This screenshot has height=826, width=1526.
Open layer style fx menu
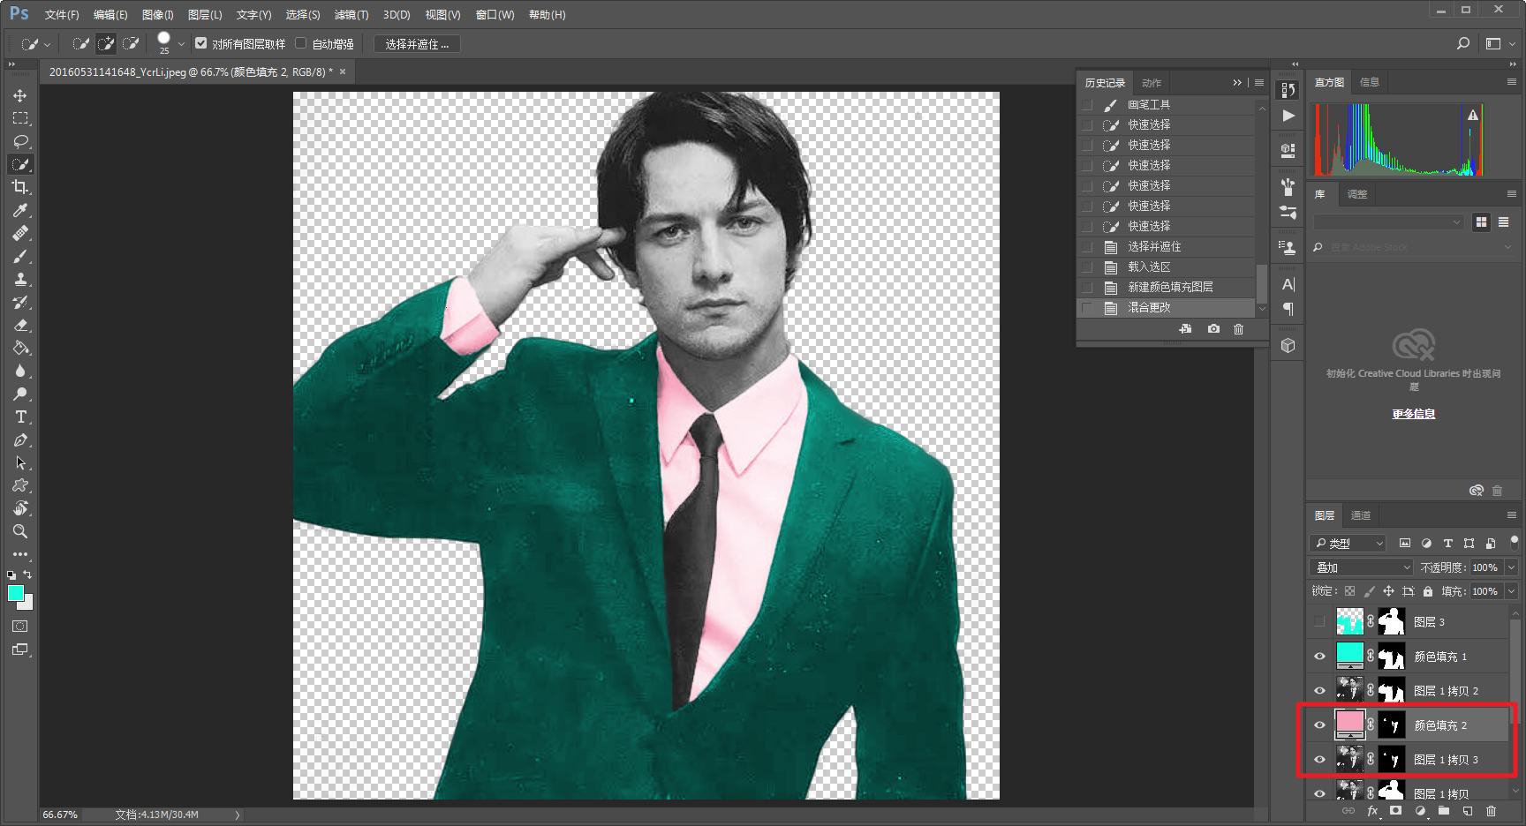pos(1372,811)
